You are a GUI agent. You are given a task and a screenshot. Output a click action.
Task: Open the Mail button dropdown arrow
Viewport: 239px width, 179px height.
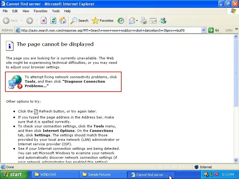[x=137, y=21]
